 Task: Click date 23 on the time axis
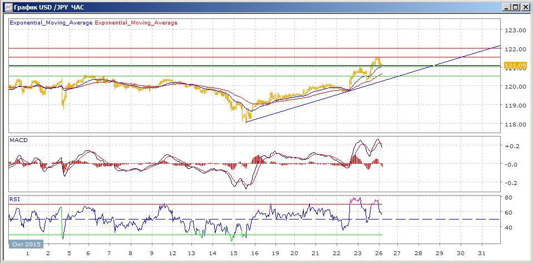coord(358,254)
